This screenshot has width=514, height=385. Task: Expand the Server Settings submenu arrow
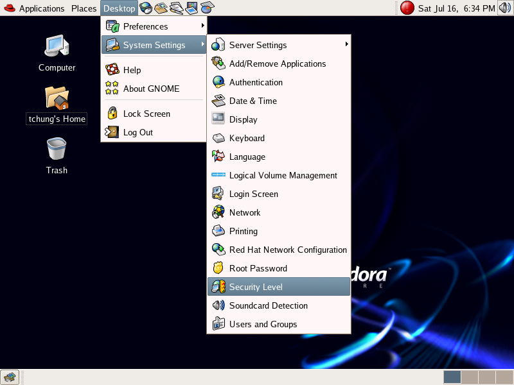coord(346,44)
